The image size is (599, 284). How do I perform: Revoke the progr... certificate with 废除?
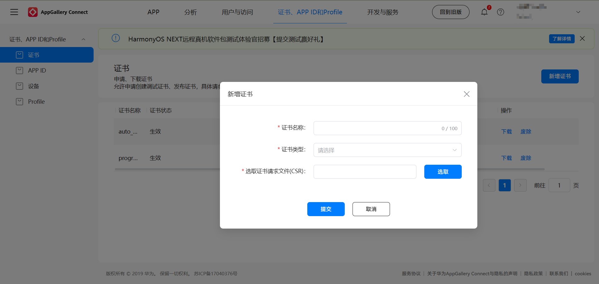(526, 158)
